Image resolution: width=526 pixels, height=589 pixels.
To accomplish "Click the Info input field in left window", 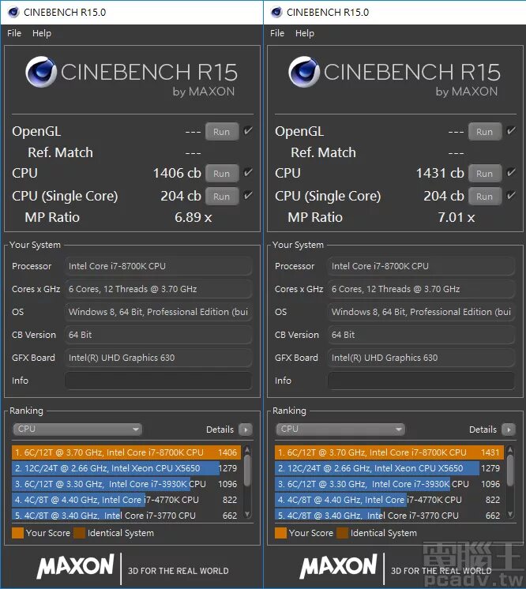I will pyautogui.click(x=158, y=381).
